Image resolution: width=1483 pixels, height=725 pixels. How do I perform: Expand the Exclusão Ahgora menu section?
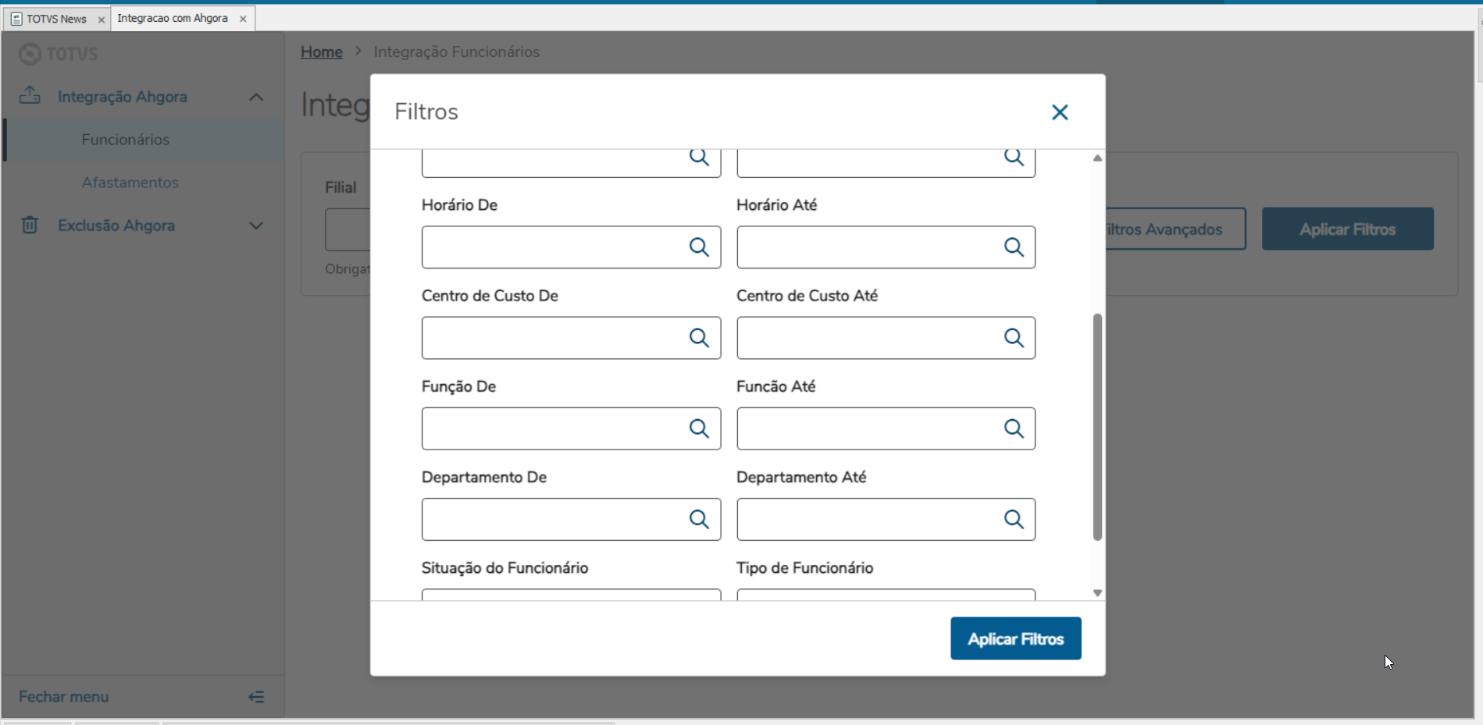(256, 226)
